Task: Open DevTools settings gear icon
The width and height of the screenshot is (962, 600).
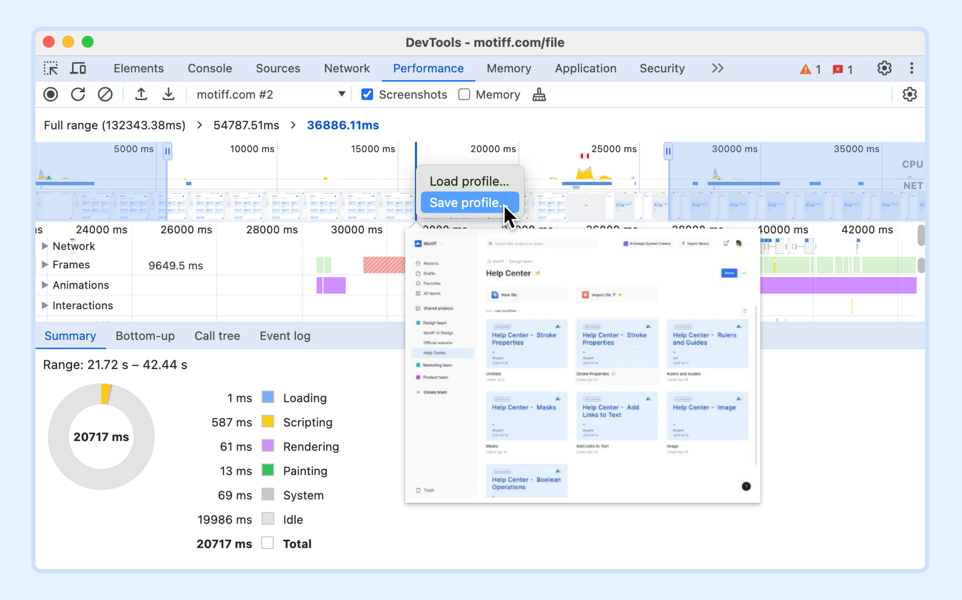Action: pyautogui.click(x=884, y=68)
